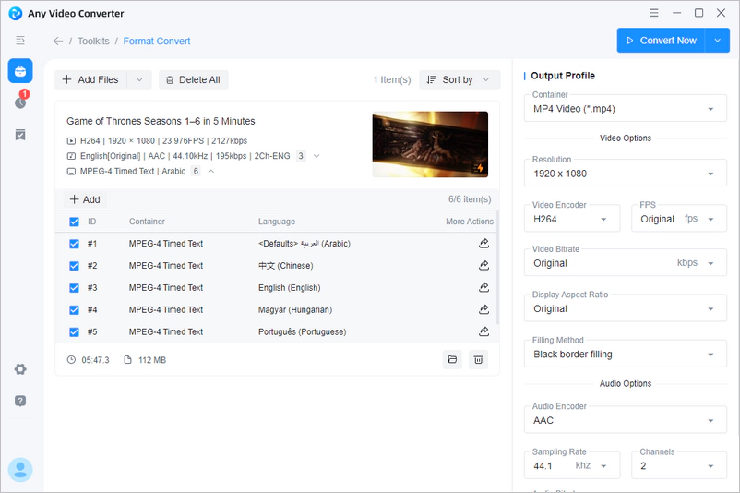Click the Delete All button
This screenshot has height=493, width=740.
click(x=193, y=80)
